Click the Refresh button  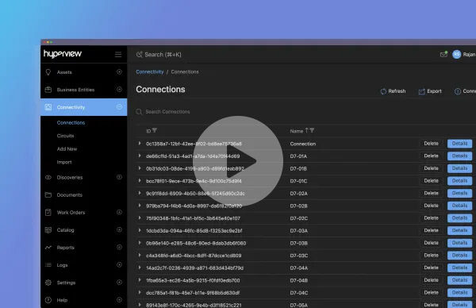click(393, 91)
